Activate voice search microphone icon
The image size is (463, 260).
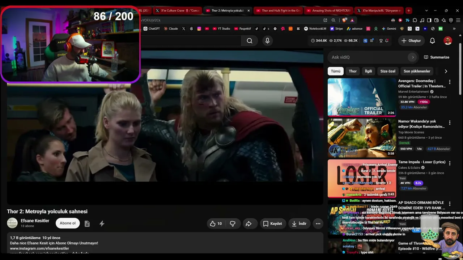click(x=267, y=41)
